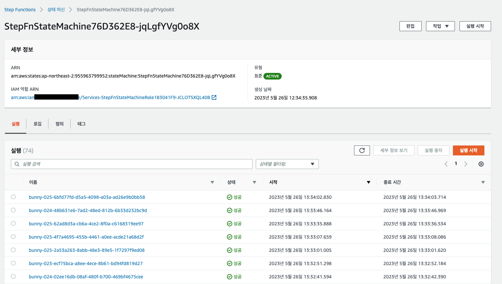Click creation date 12:34:35.908 value

coord(286,98)
